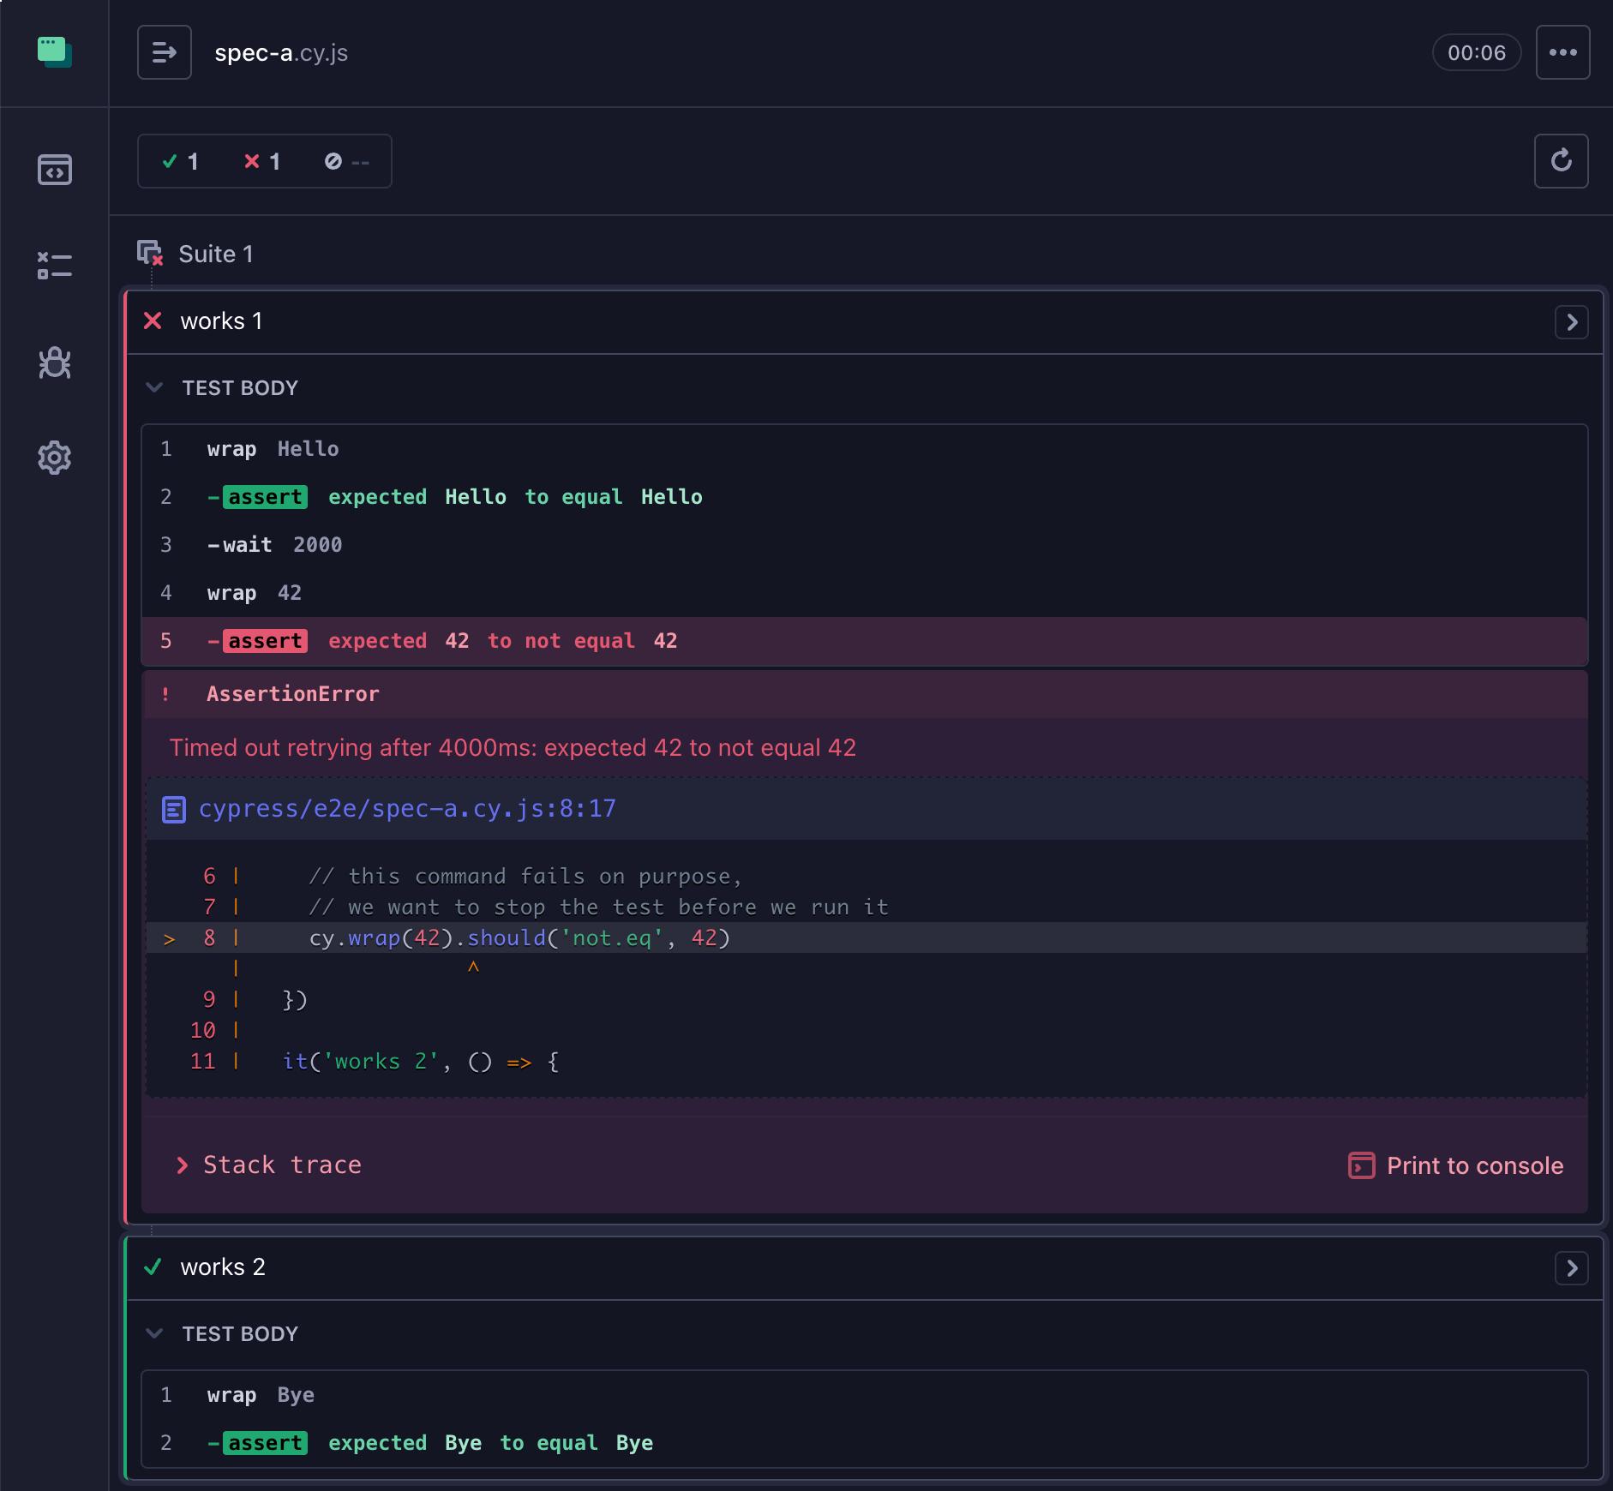Expand the Stack trace section
The image size is (1613, 1491).
coord(269,1165)
